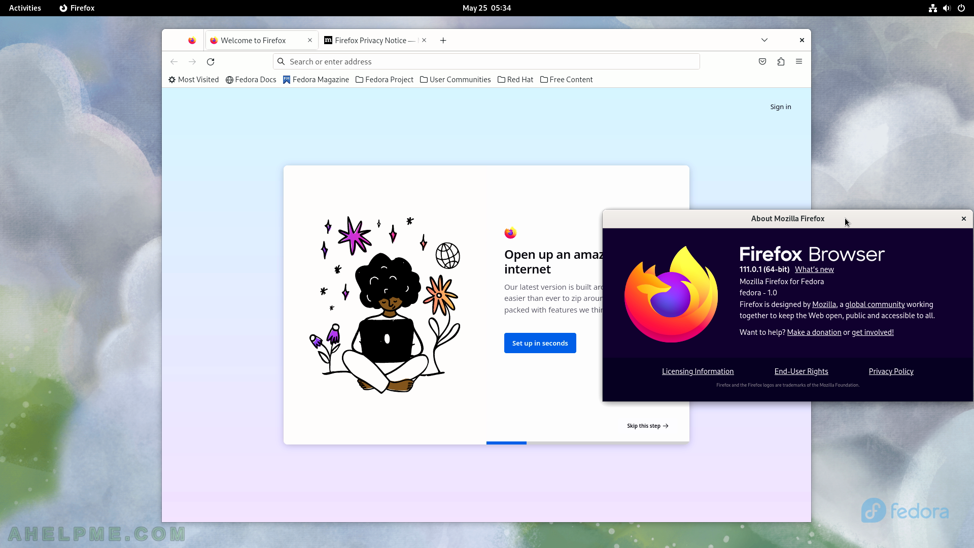Screen dimensions: 974x548
Task: Click version text 111.0.1 (64-bit)
Action: (x=764, y=269)
